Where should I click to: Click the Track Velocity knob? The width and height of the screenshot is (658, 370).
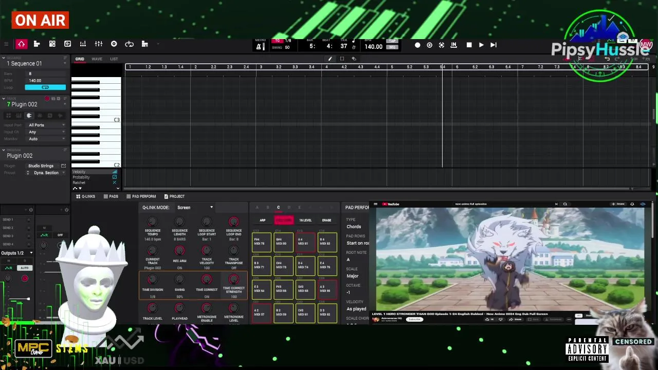pos(207,250)
